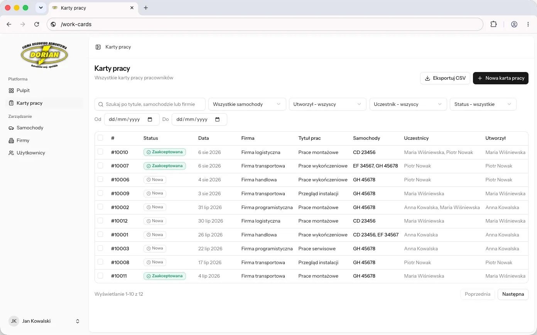
Task: Click the JK user avatar
Action: pos(14,321)
